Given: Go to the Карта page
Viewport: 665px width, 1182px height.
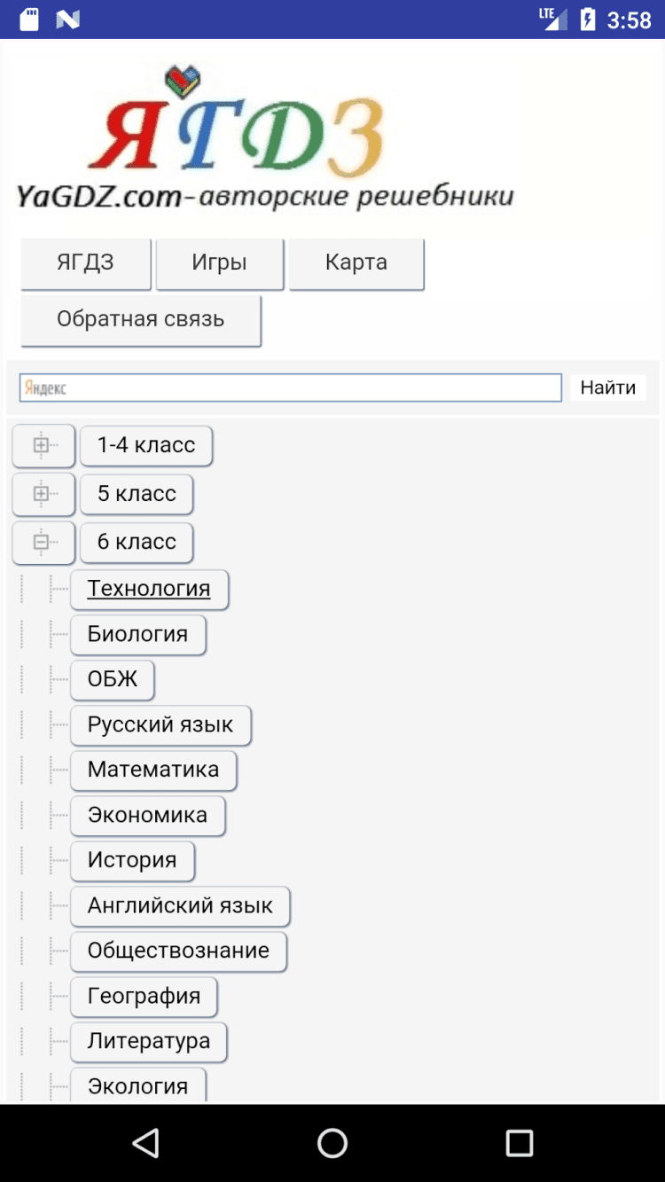Looking at the screenshot, I should (356, 262).
